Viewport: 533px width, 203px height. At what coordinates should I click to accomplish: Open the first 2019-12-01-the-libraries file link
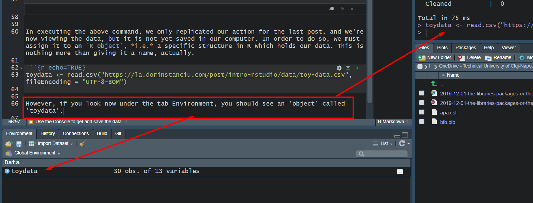point(486,93)
